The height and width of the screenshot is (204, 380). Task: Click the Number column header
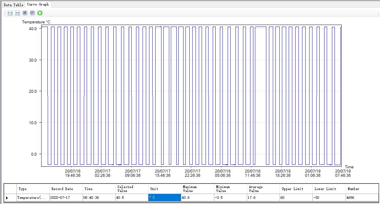coord(362,189)
